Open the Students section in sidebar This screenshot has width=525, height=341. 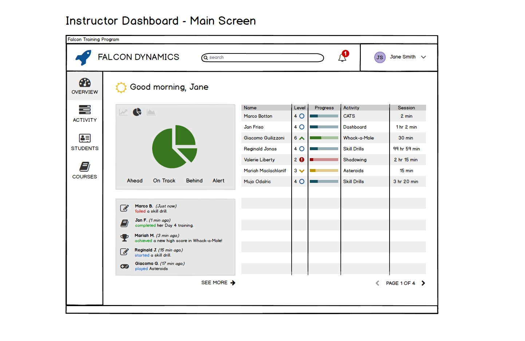pyautogui.click(x=84, y=142)
